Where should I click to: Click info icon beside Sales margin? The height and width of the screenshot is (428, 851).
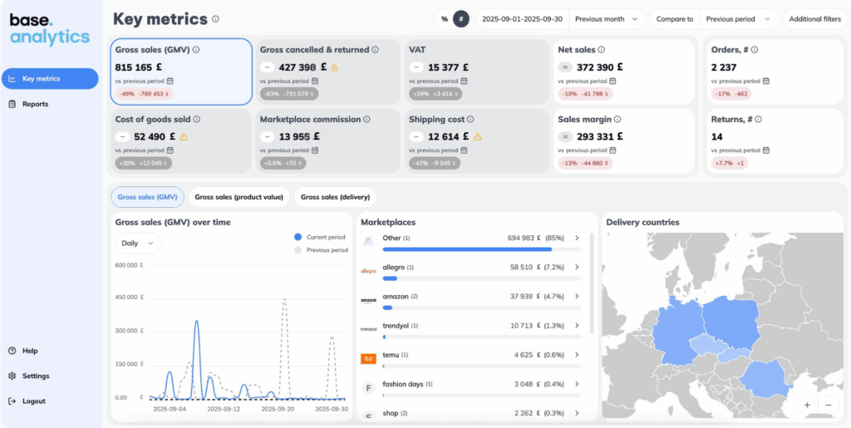617,120
